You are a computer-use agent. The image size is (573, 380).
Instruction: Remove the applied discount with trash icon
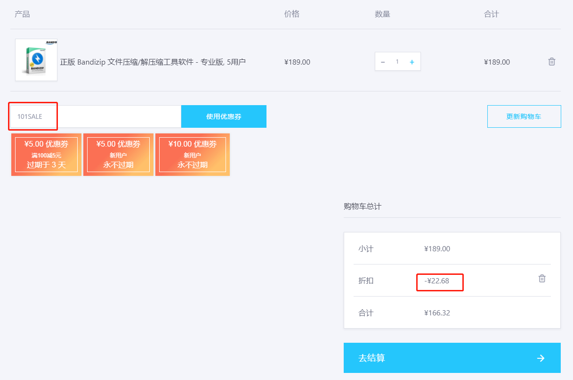[x=542, y=279]
